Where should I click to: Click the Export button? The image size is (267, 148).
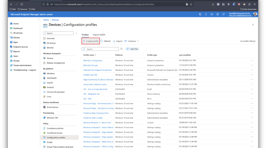(x=118, y=41)
